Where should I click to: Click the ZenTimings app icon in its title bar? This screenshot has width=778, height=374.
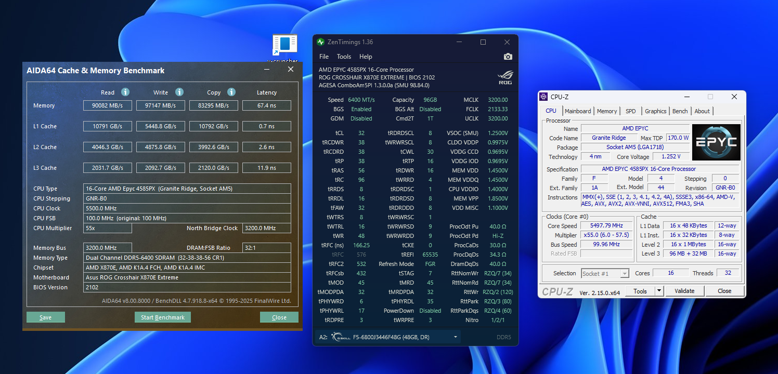click(x=320, y=42)
